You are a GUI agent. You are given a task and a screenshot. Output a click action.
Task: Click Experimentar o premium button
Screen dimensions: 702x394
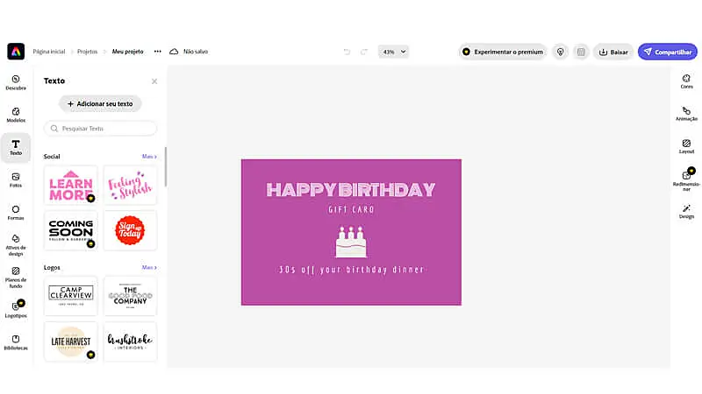pyautogui.click(x=503, y=52)
